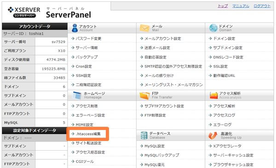Open サーバー情報
This screenshot has width=276, height=168.
pyautogui.click(x=86, y=48)
